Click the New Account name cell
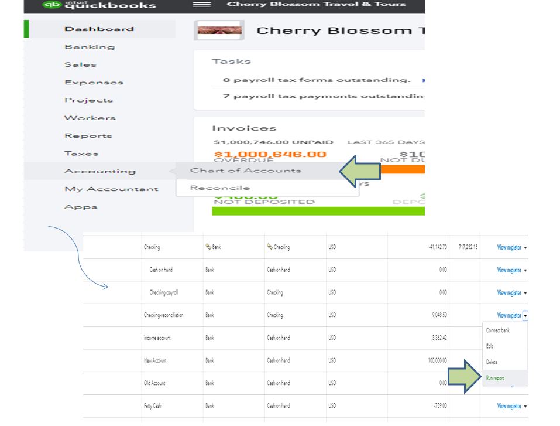 tap(155, 360)
